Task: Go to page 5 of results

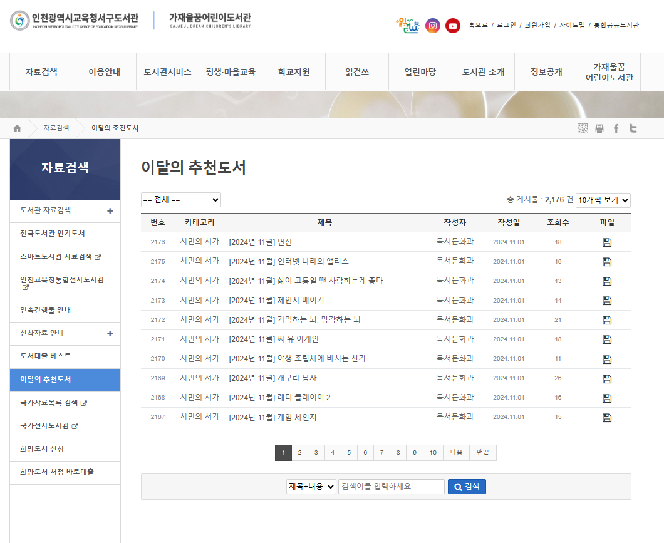Action: 349,453
